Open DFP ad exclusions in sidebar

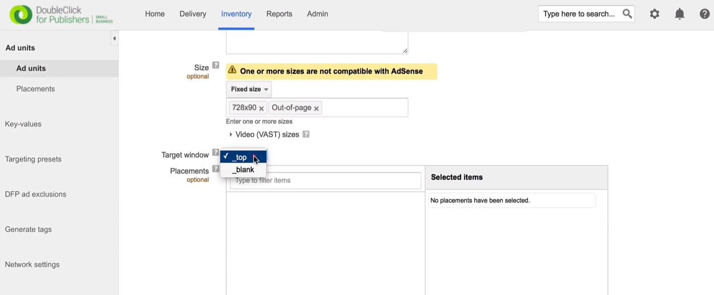36,194
